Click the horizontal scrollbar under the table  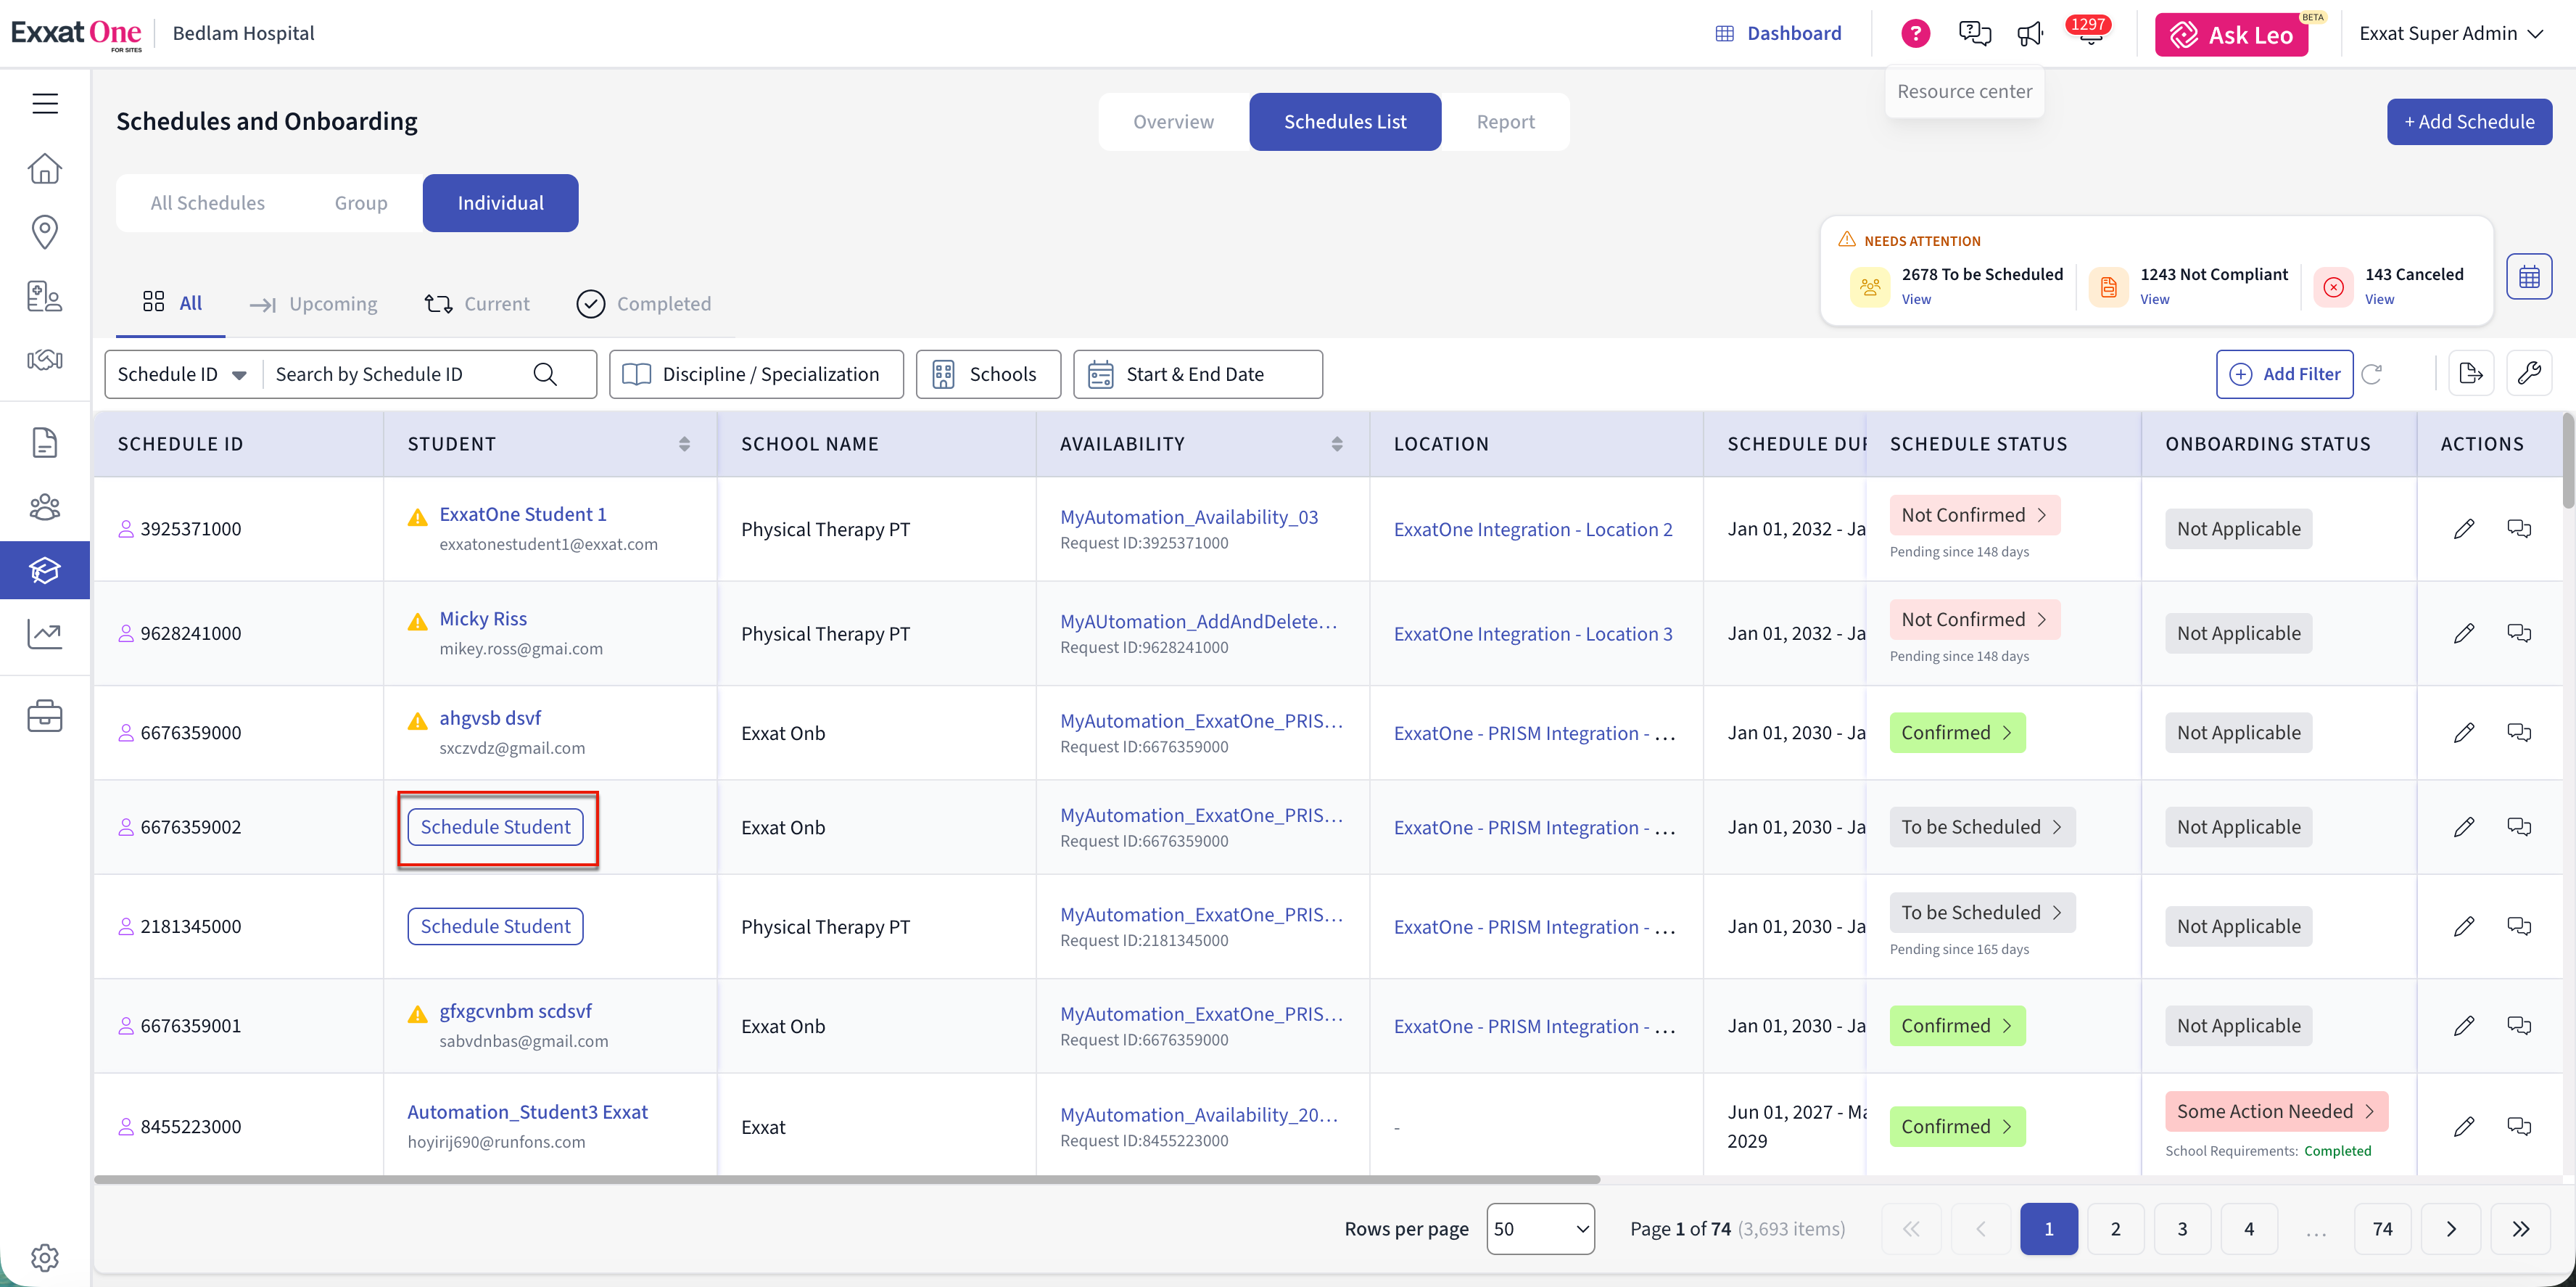[x=846, y=1180]
